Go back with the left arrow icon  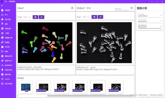click(x=2, y=6)
